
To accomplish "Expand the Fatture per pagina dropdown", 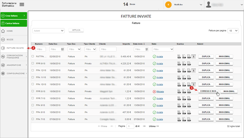I will click(233, 31).
